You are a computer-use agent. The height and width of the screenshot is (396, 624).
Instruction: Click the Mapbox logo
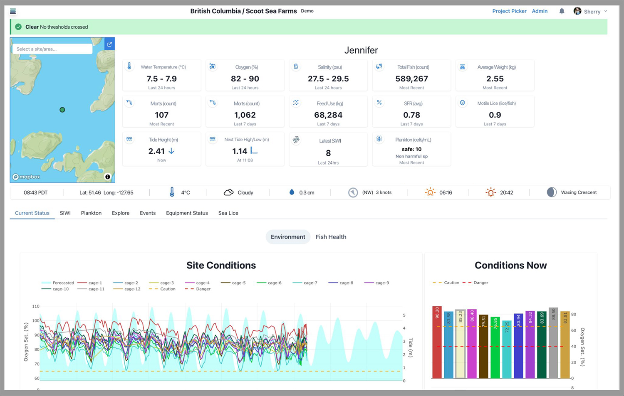coord(27,177)
